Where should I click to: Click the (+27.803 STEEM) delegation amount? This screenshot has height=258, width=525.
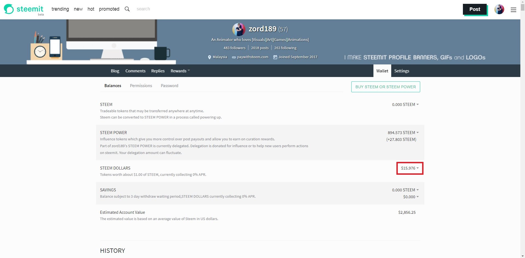pos(401,140)
